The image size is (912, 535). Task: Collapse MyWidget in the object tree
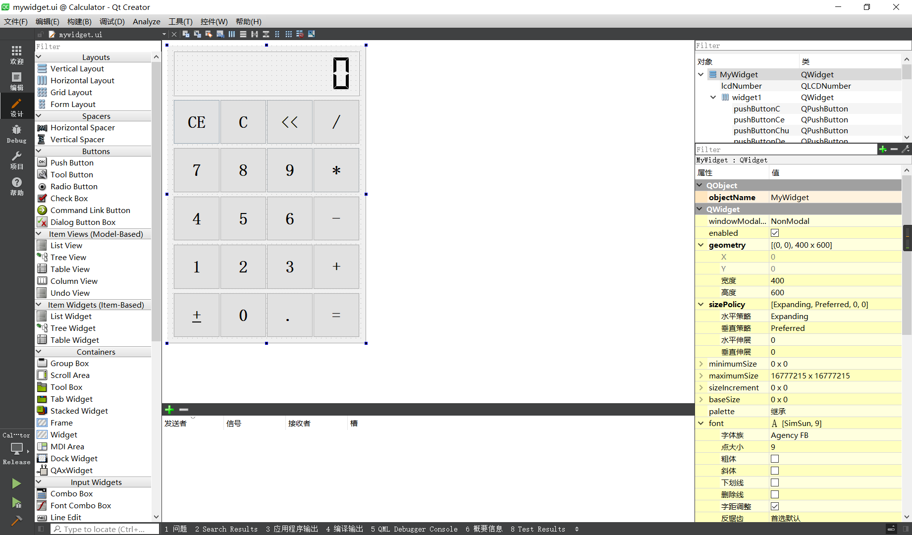701,74
